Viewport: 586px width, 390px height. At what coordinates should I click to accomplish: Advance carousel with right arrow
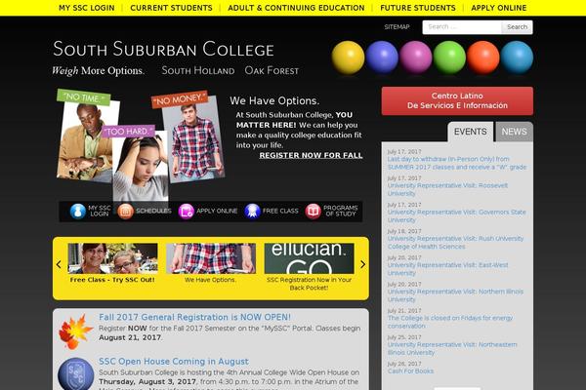tap(362, 264)
